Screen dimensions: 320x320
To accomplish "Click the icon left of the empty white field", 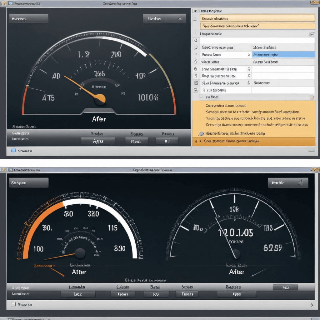I will pyautogui.click(x=196, y=40).
